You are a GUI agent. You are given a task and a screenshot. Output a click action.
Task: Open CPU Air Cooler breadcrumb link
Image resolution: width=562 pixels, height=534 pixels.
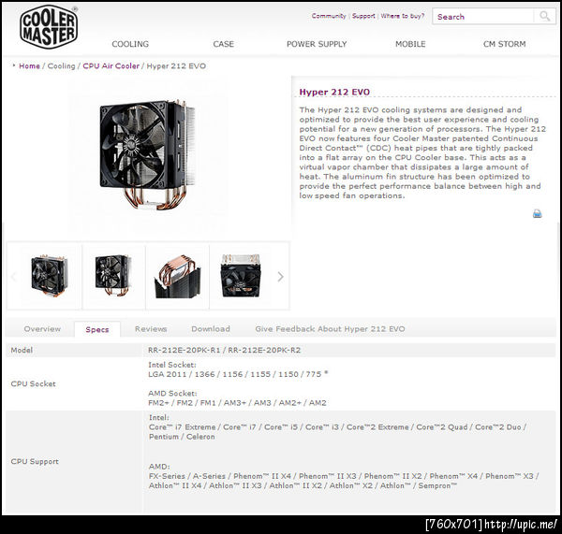(111, 65)
